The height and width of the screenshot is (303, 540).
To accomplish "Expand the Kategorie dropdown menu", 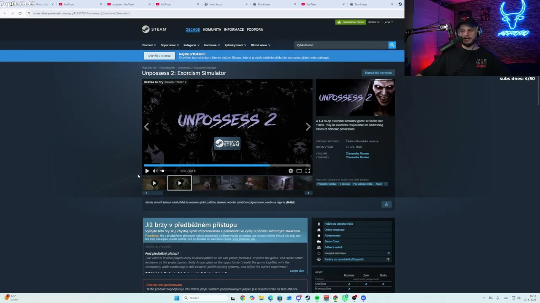I will [192, 45].
